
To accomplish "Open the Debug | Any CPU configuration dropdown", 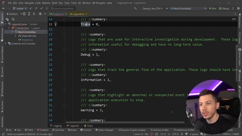I will pyautogui.click(x=152, y=8).
